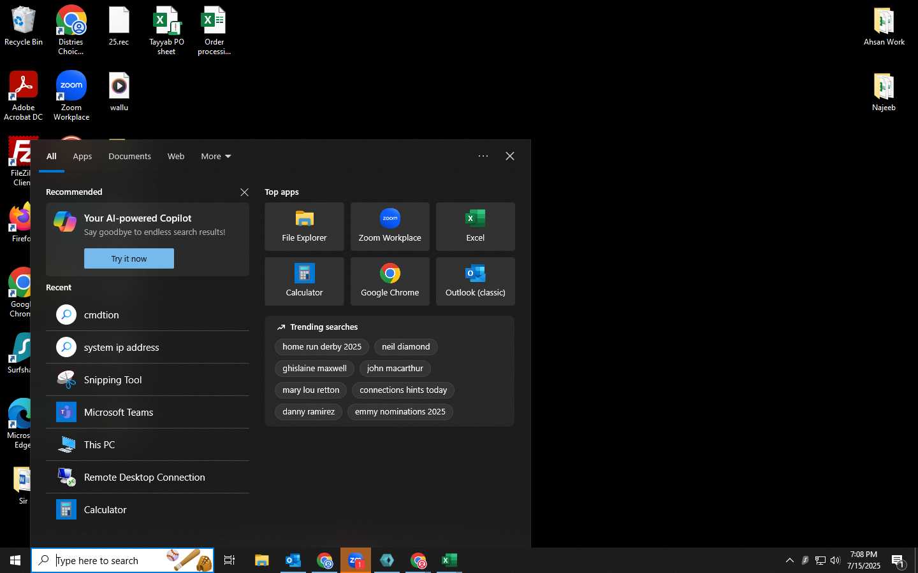Open search panel options ellipsis
This screenshot has width=918, height=573.
(483, 156)
